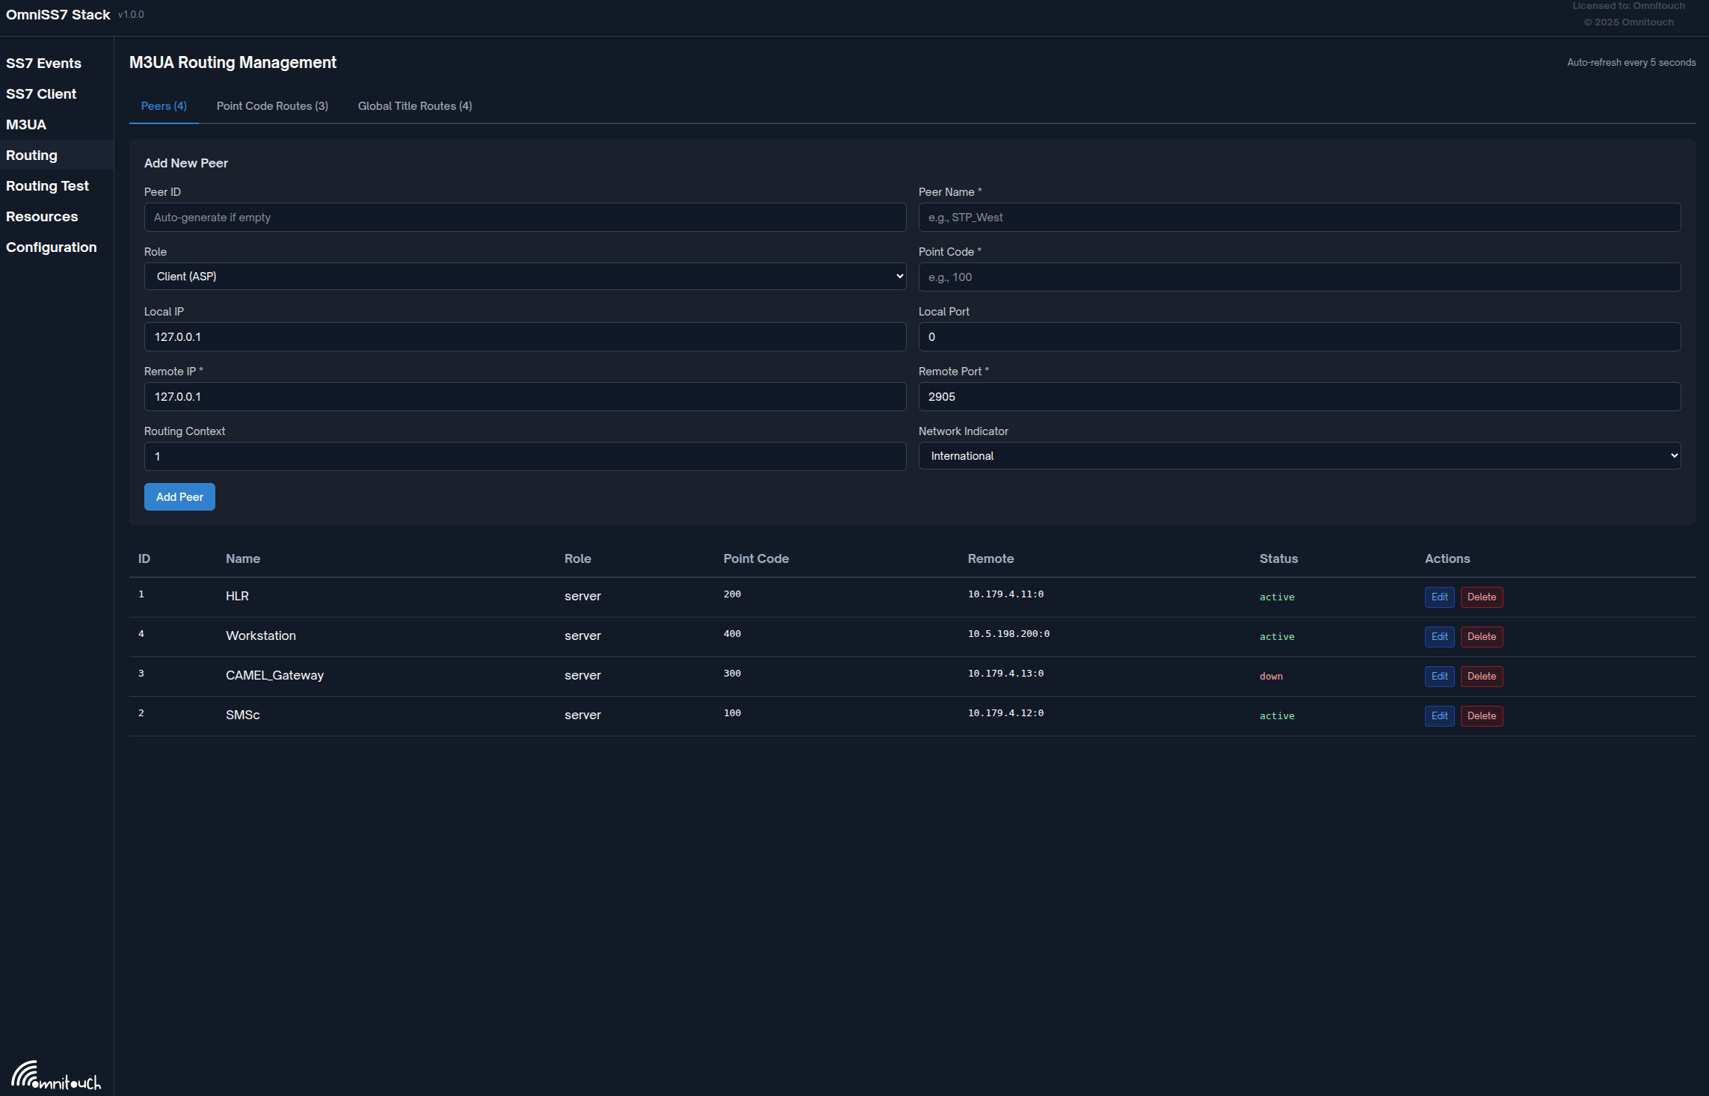
Task: Open the Global Title Routes tab
Action: click(x=414, y=106)
